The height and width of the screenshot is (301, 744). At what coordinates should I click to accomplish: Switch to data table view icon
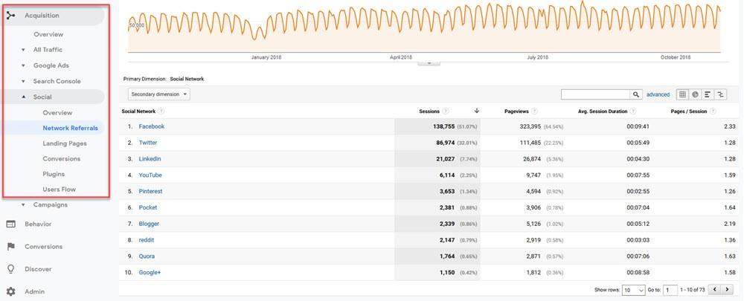pos(683,94)
